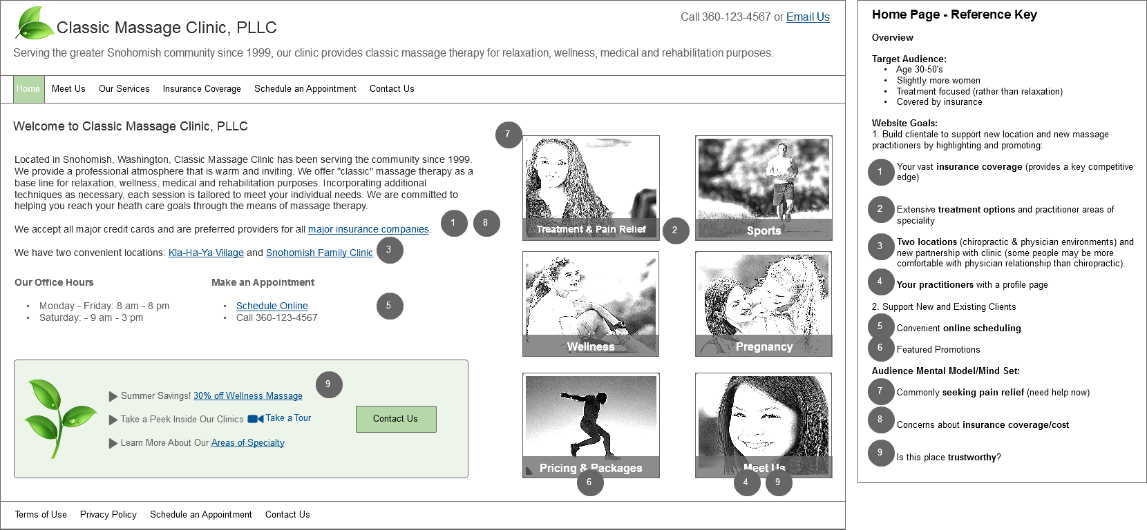Image resolution: width=1147 pixels, height=530 pixels.
Task: Open Privacy Policy in the footer
Action: click(108, 515)
